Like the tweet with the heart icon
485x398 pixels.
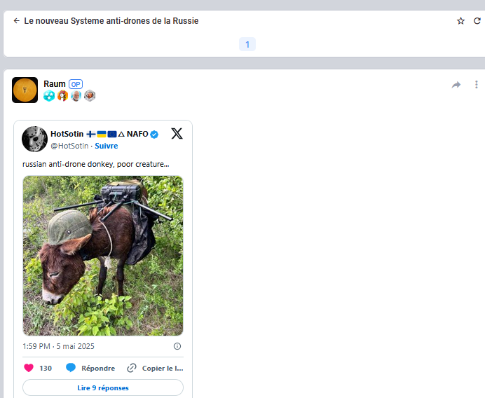click(29, 368)
